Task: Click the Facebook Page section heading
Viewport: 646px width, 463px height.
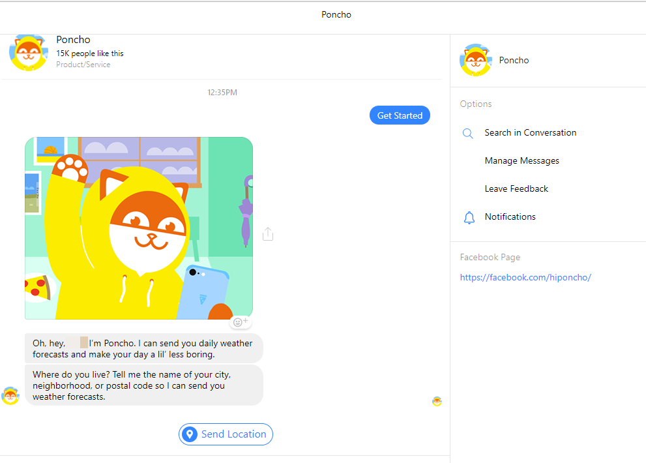Action: (x=490, y=258)
